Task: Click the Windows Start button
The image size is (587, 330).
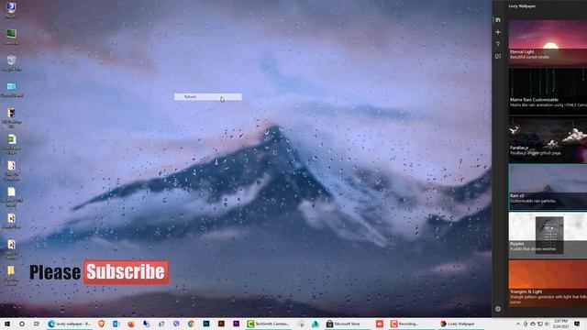Action: click(x=7, y=324)
